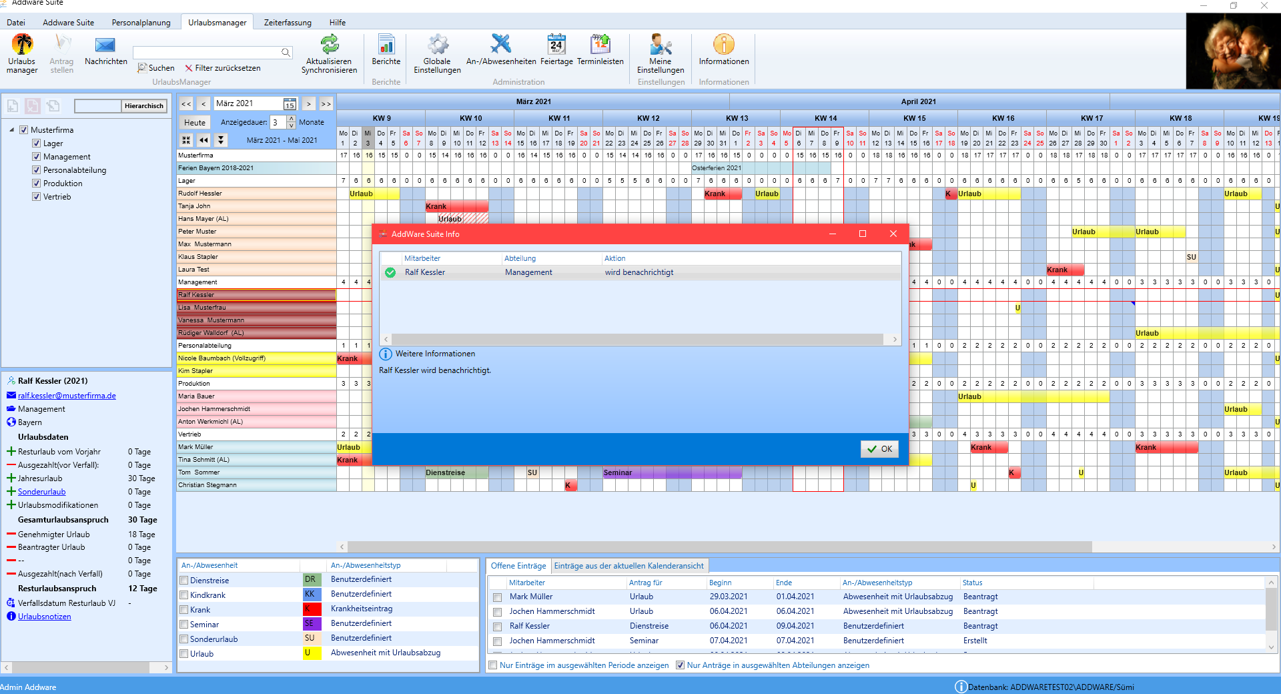Open Globale Einstellungen gear icon

438,45
